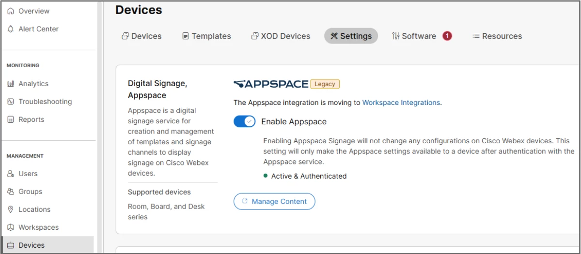Viewport: 581px width, 254px height.
Task: Select the Settings tab
Action: pos(351,36)
